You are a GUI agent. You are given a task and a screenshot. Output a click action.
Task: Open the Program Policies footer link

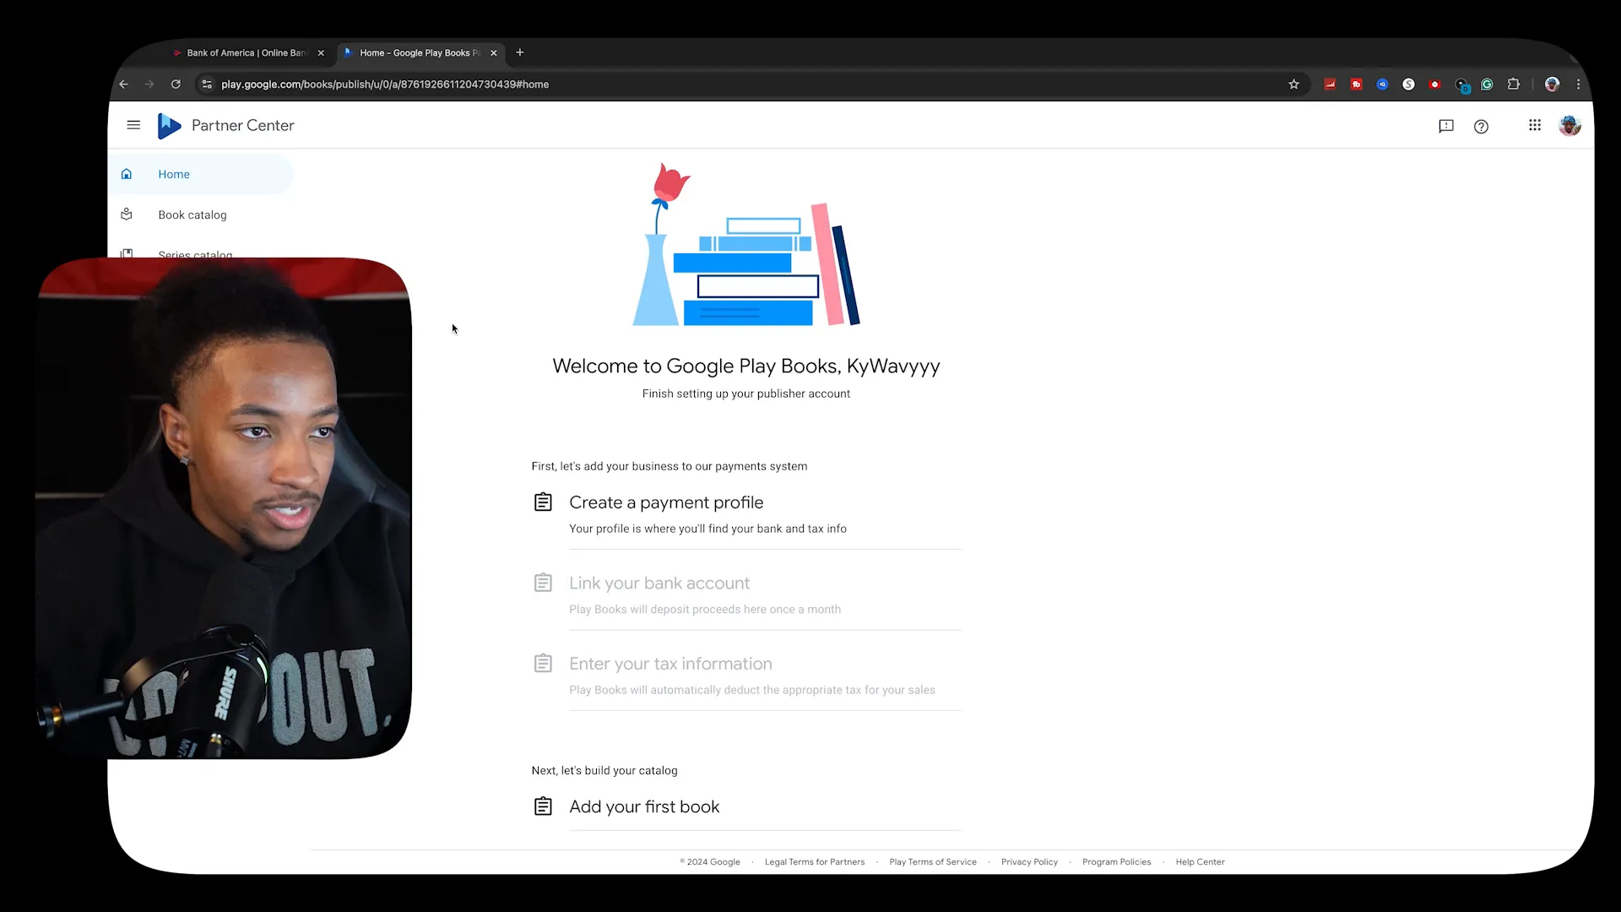point(1116,862)
